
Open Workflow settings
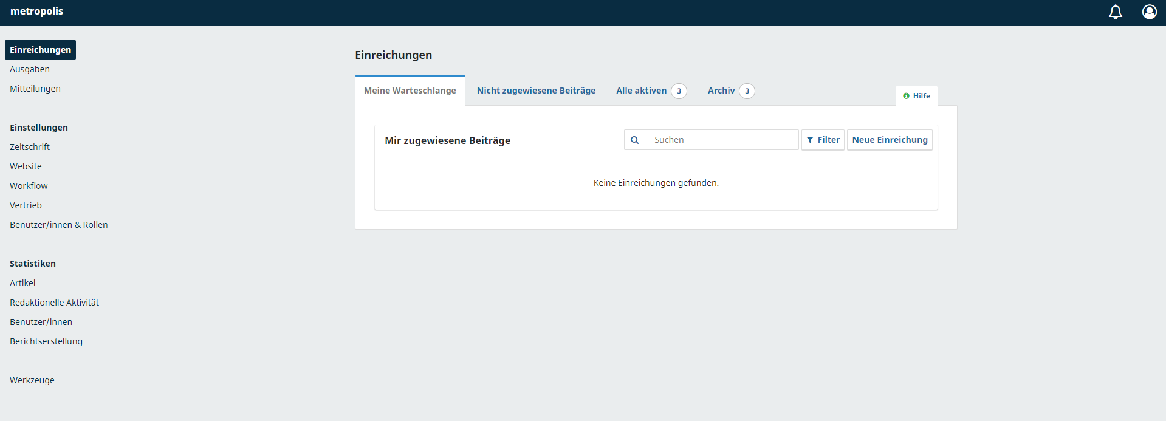coord(29,186)
